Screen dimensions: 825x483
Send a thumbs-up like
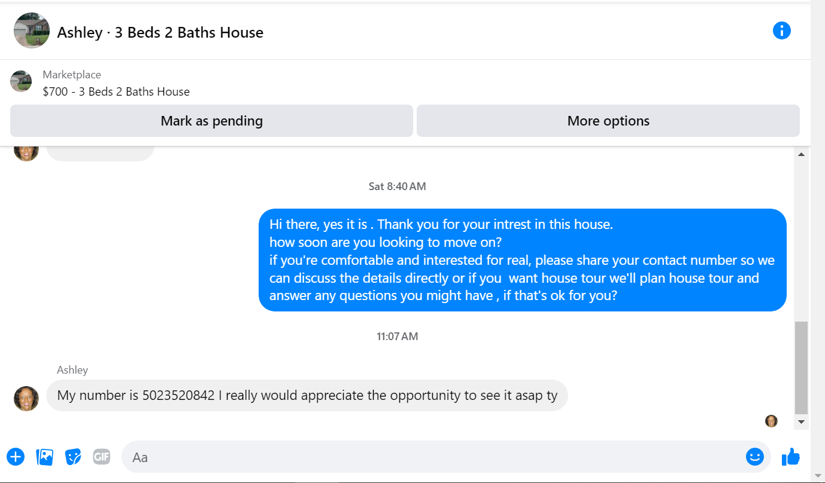coord(791,457)
